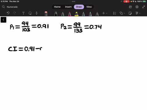The image size is (147, 110).
Task: Select the pink eraser tool
Action: tap(46, 14)
